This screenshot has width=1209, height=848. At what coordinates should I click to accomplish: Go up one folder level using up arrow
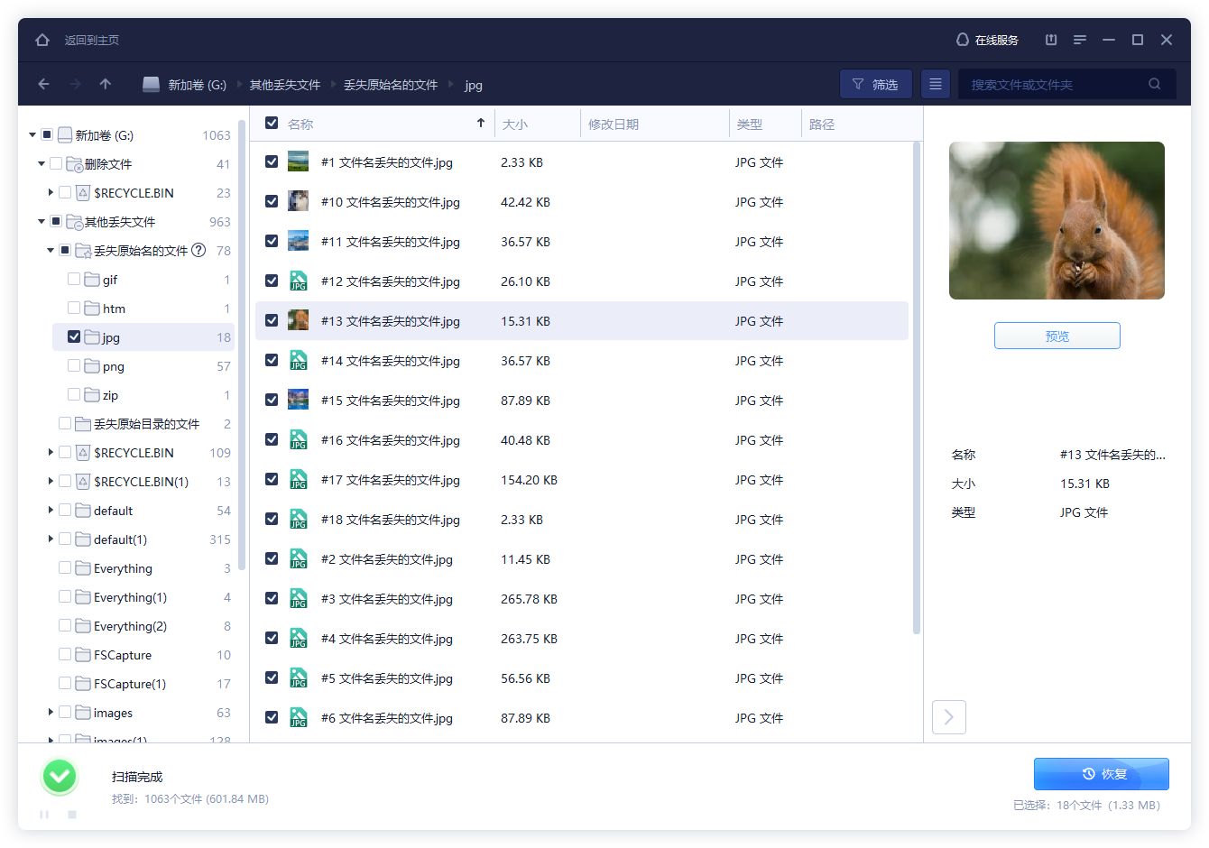pyautogui.click(x=106, y=84)
